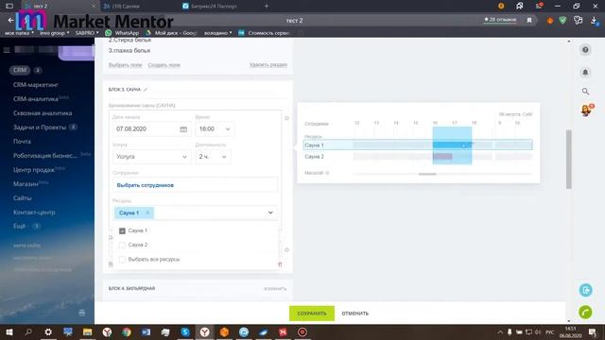Open Skype in taskbar
Image resolution: width=605 pixels, height=340 pixels.
click(185, 331)
